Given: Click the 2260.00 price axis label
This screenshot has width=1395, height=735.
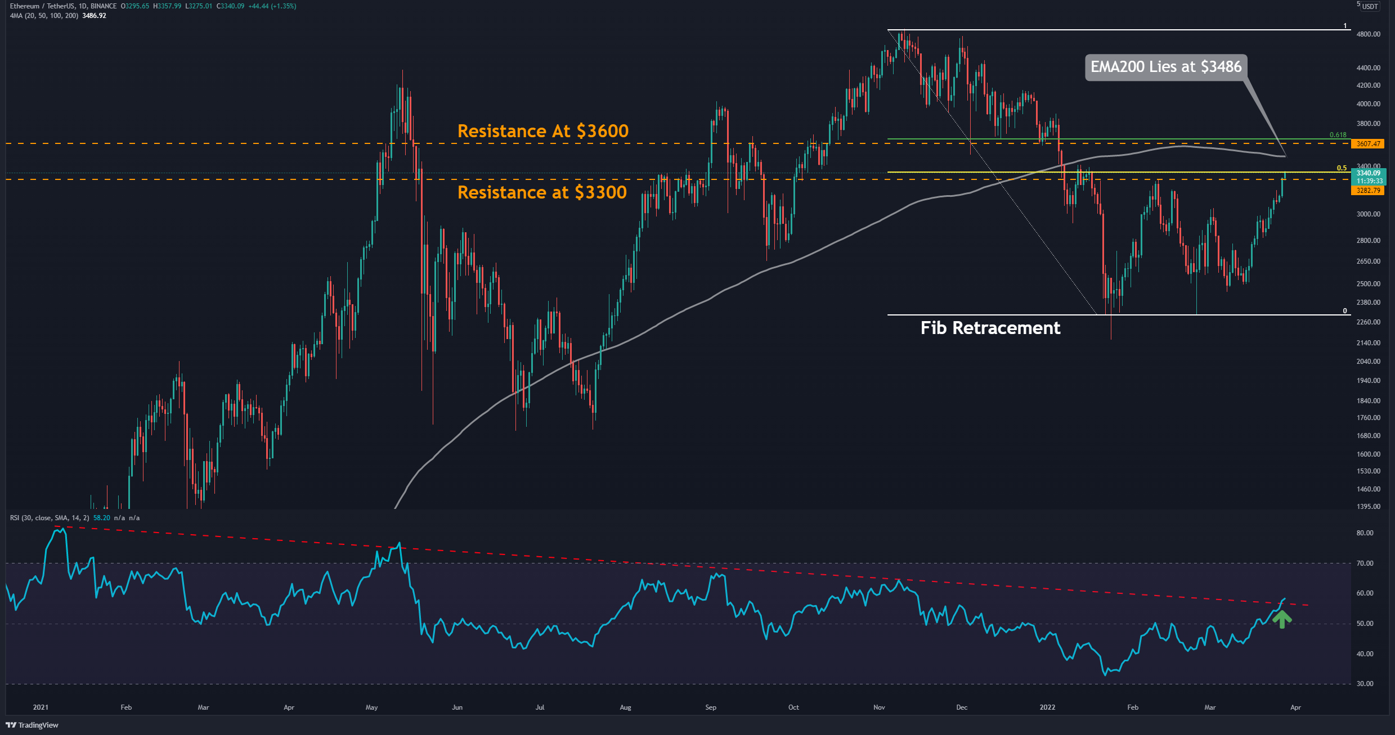Looking at the screenshot, I should (x=1368, y=322).
